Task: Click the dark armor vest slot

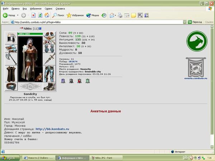Action: (11, 74)
